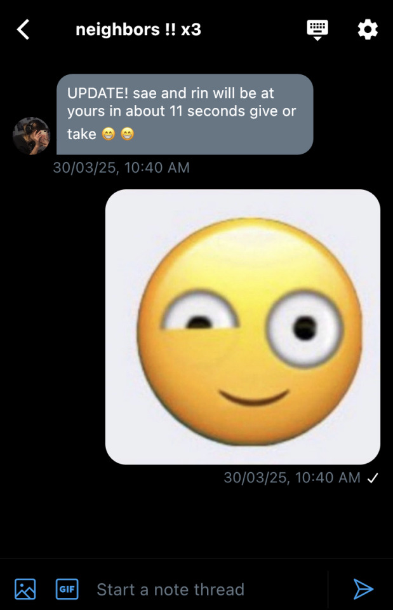Tap the timestamp below the sent image
Viewport: 393px width, 610px height.
point(292,478)
